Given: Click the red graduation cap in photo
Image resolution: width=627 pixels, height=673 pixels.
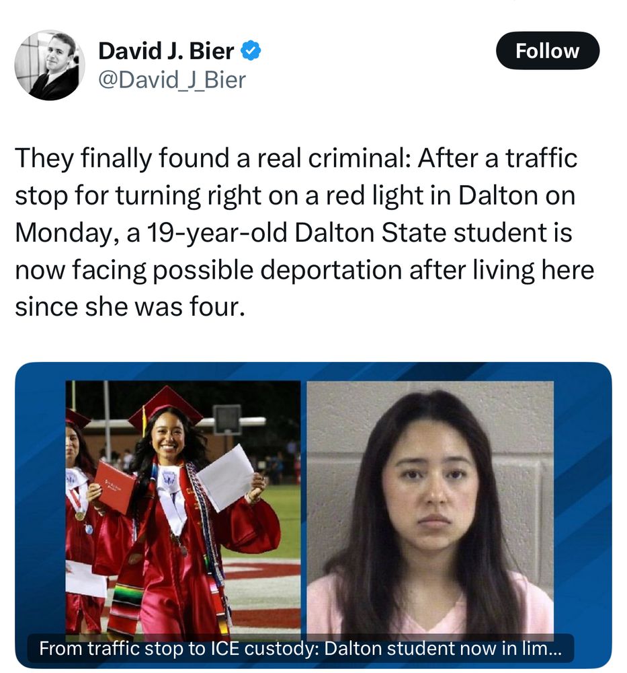Looking at the screenshot, I should tap(166, 406).
